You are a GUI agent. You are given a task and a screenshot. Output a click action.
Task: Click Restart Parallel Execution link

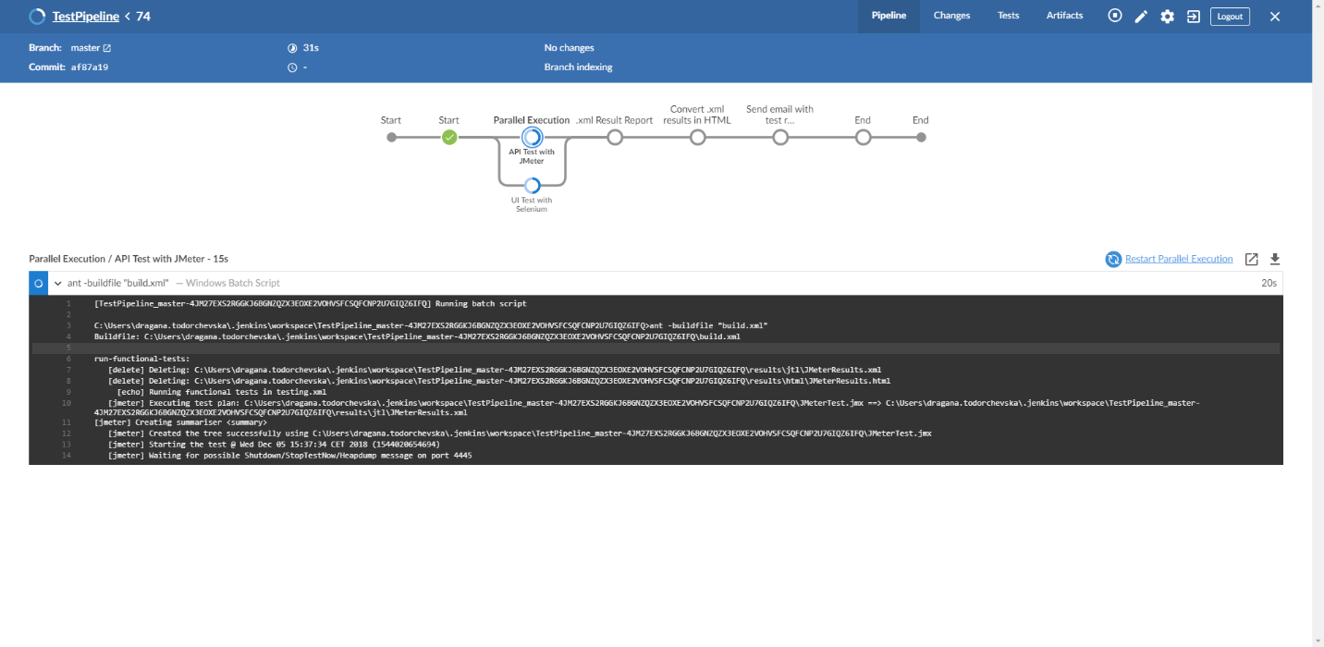tap(1179, 259)
